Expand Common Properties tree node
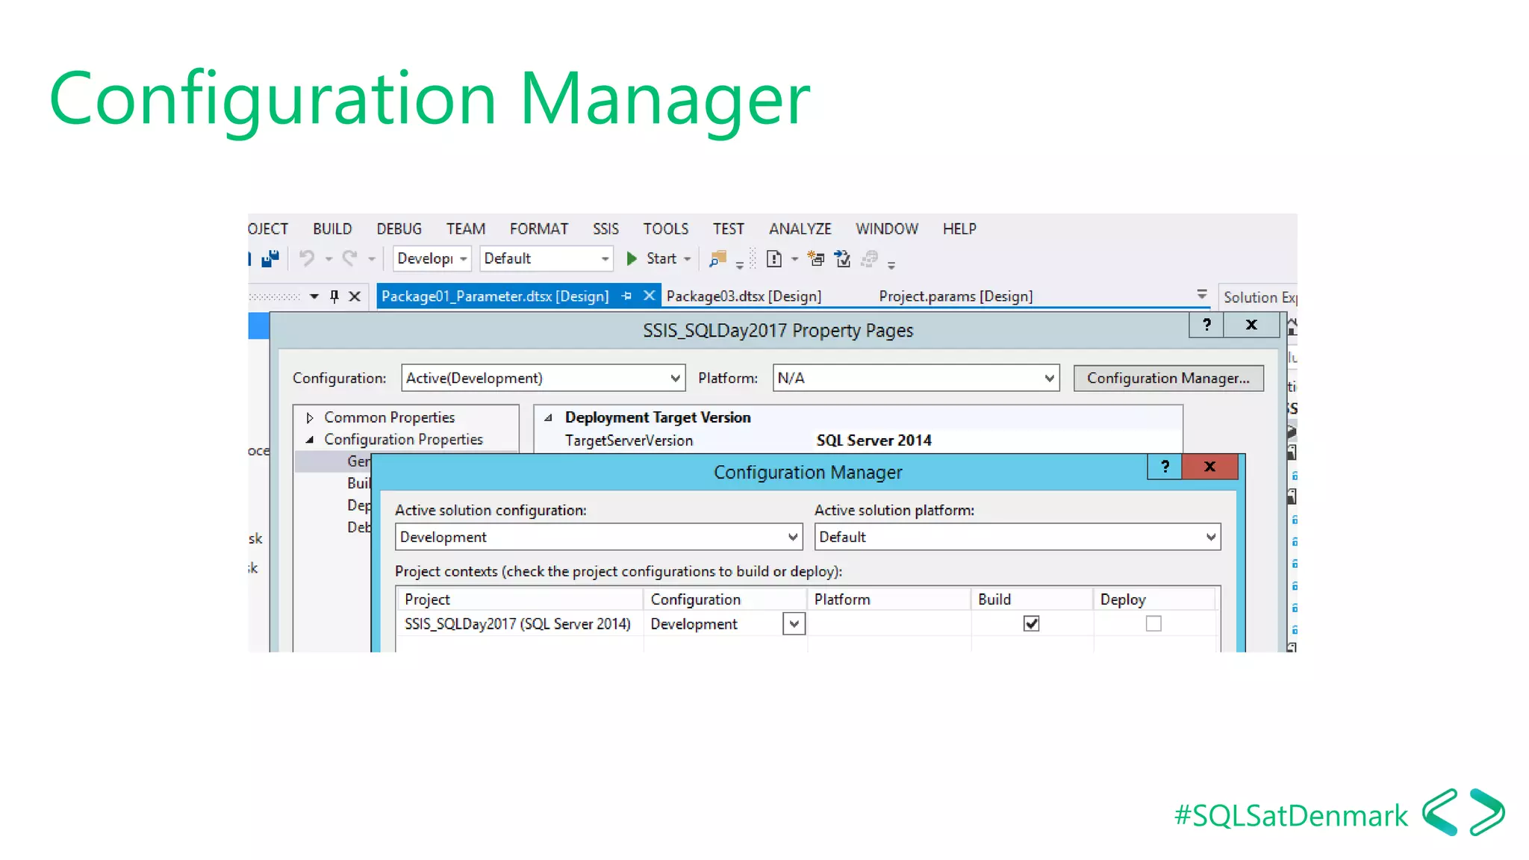Viewport: 1529px width, 860px height. click(310, 417)
